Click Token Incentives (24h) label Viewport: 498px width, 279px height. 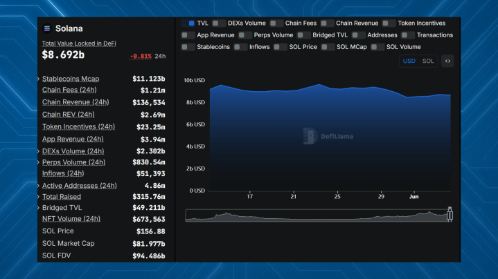tap(78, 126)
